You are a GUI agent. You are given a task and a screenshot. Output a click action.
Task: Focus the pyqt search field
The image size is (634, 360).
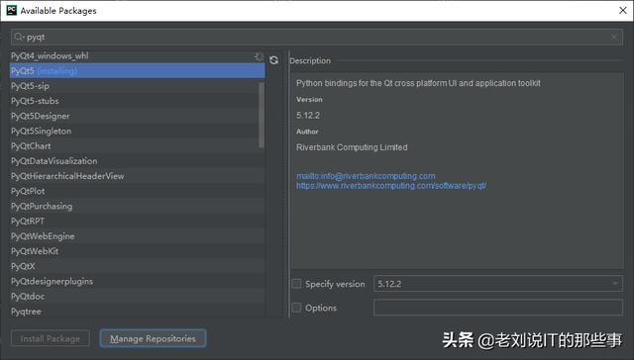[x=317, y=38]
